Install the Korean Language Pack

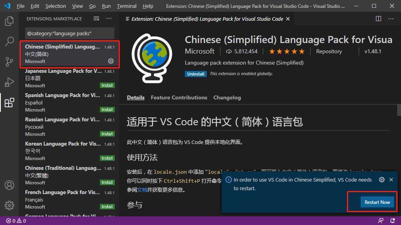[x=107, y=158]
